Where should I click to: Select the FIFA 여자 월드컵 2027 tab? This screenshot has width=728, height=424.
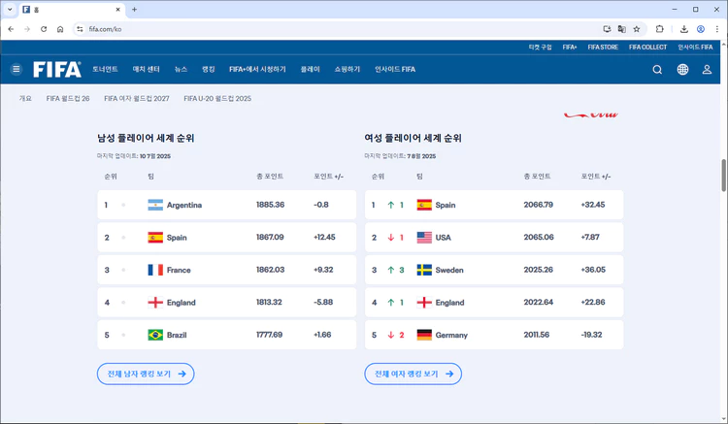137,98
